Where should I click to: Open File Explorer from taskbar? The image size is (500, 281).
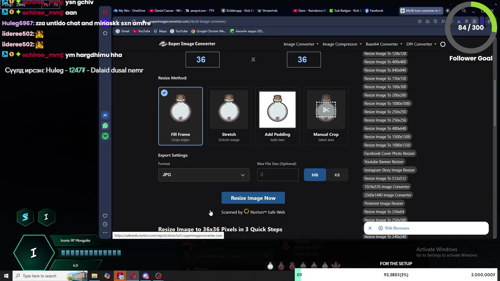click(95, 276)
